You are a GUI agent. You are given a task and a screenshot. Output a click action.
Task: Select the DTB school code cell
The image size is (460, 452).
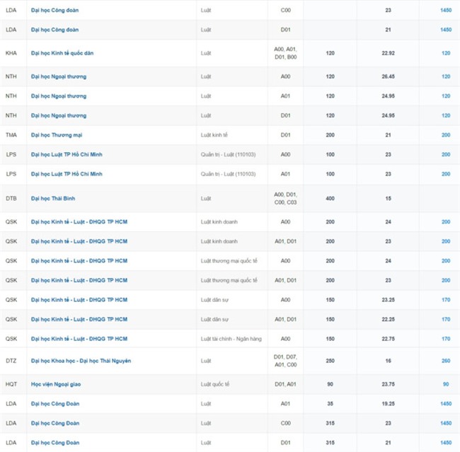click(x=11, y=199)
